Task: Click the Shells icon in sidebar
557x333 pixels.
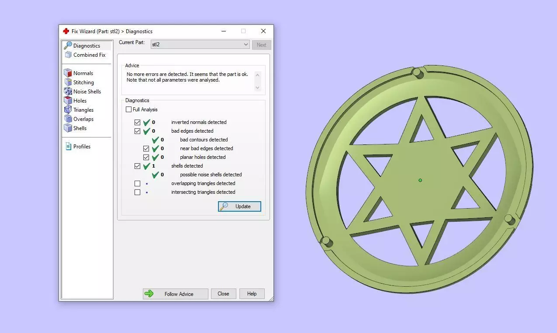Action: [68, 128]
